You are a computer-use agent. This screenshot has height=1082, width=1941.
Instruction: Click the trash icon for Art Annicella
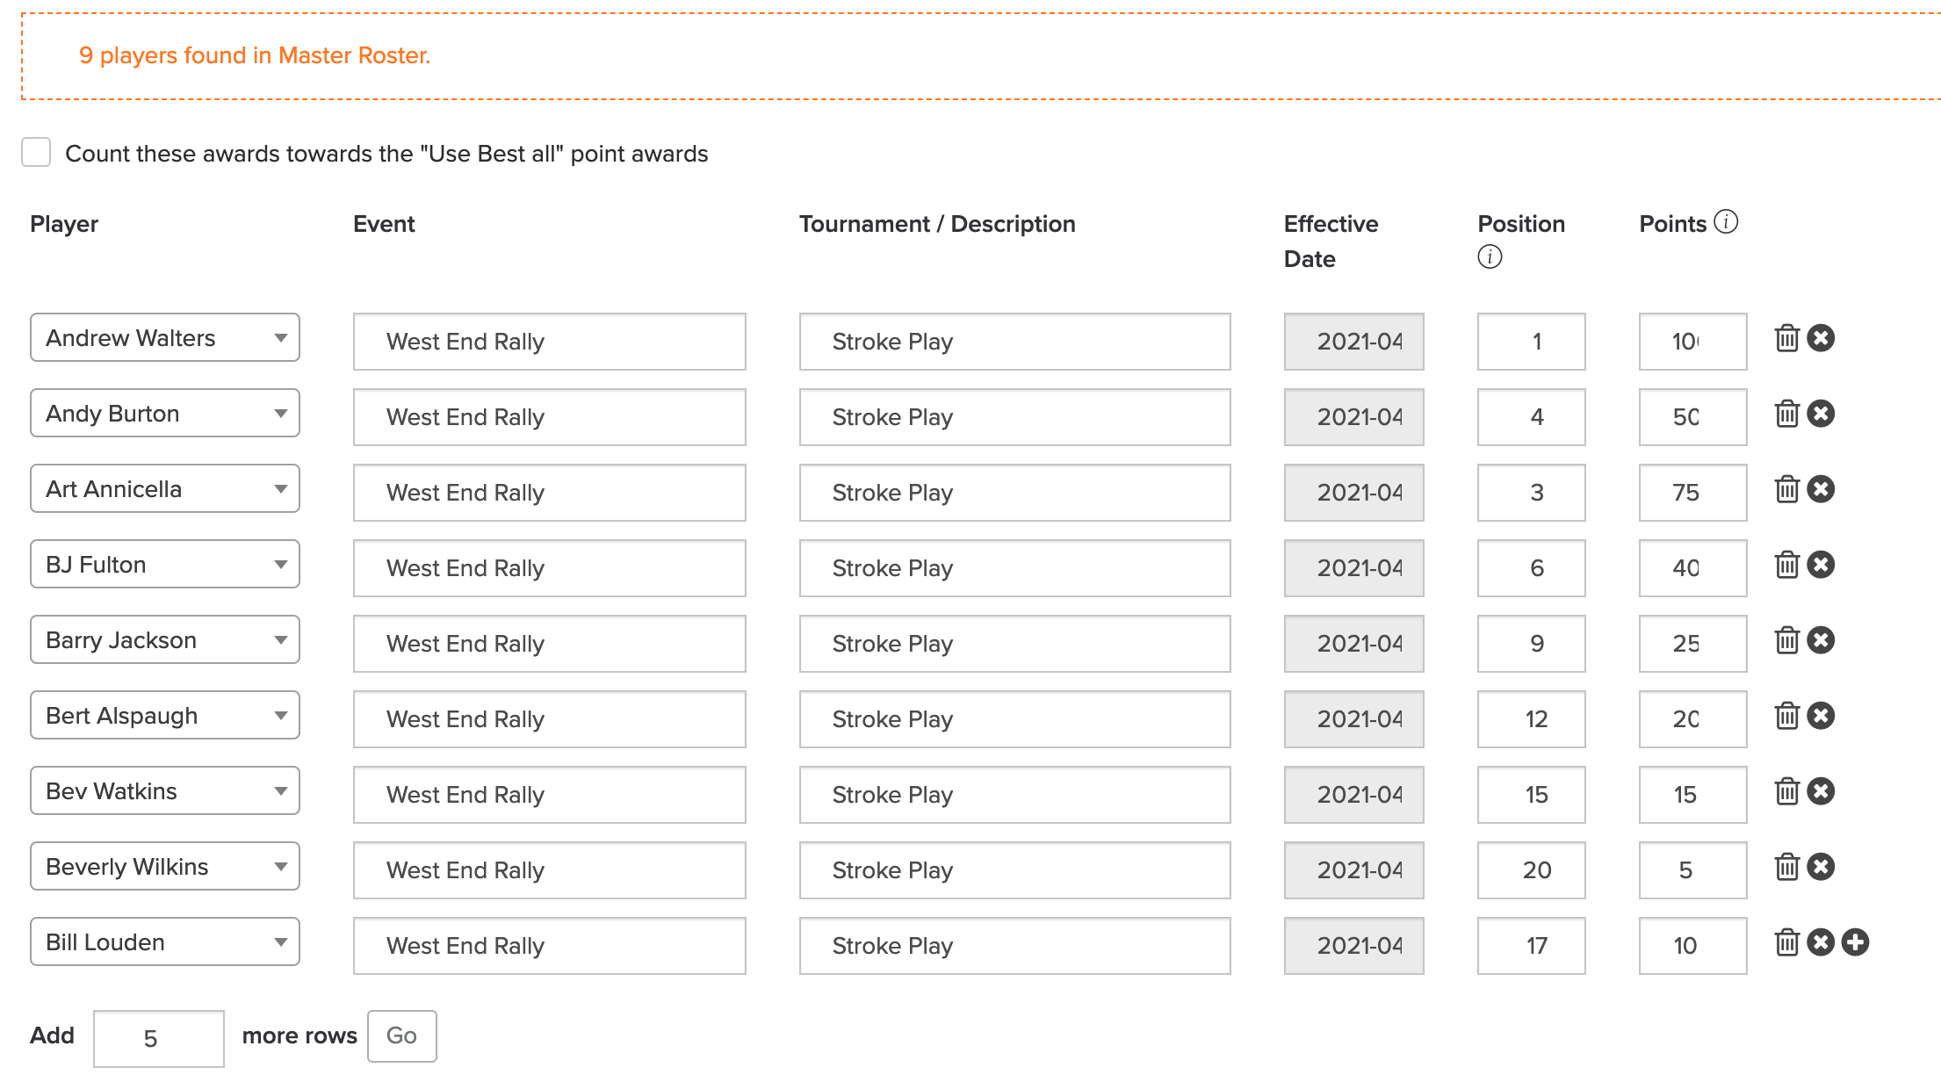tap(1786, 489)
